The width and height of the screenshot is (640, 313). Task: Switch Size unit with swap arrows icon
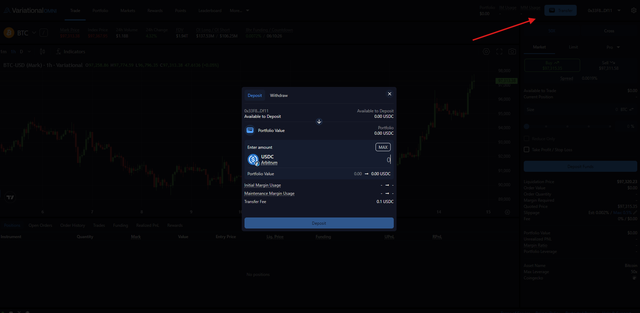631,110
